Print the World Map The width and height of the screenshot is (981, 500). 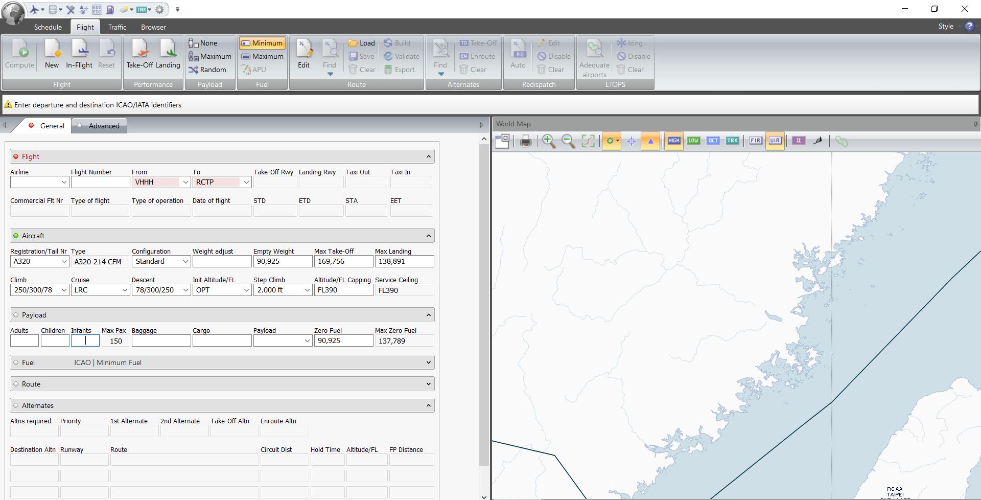click(x=525, y=141)
